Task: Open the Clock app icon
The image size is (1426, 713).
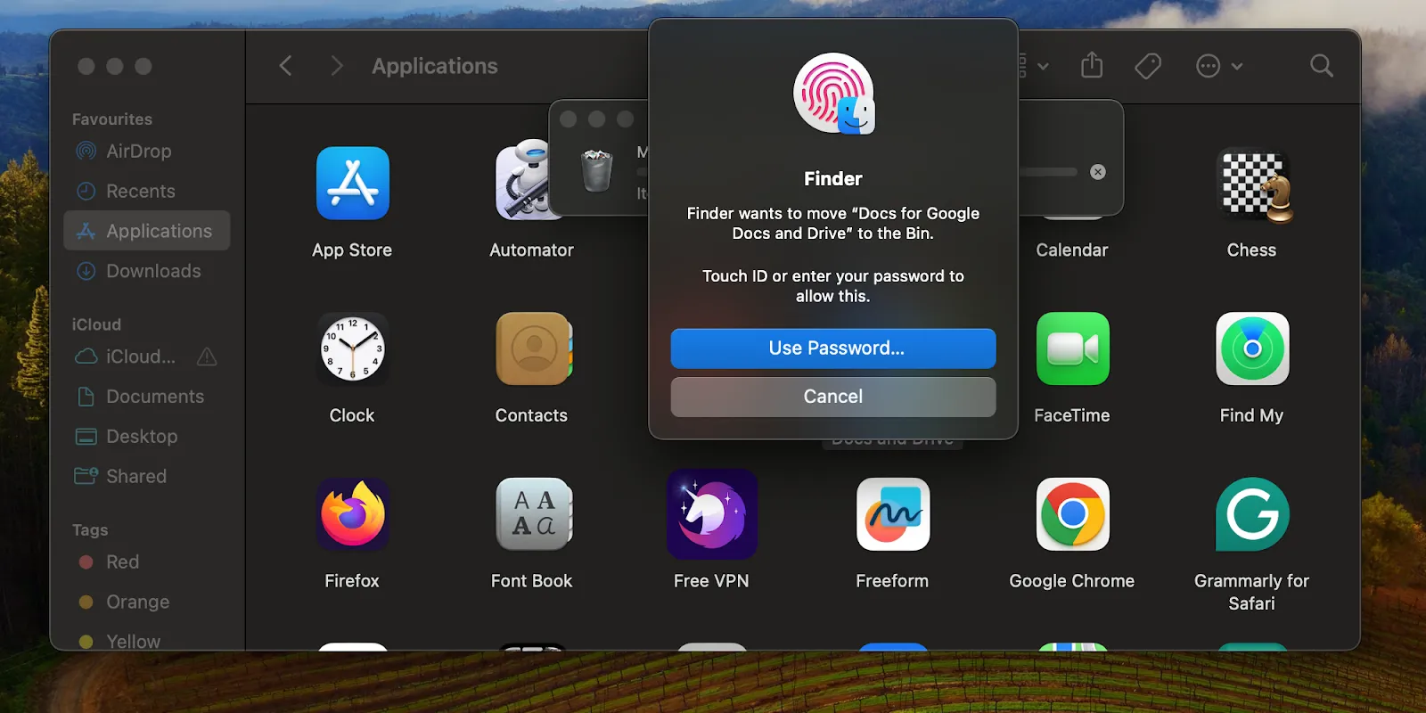Action: 352,349
